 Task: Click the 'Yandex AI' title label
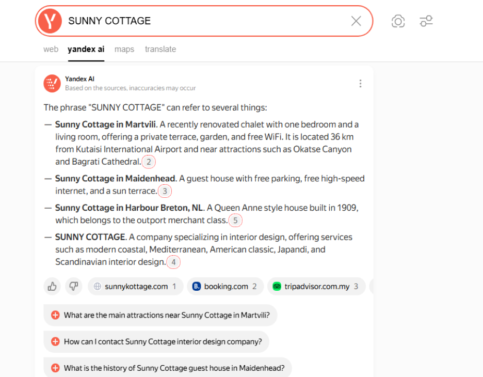coord(79,79)
